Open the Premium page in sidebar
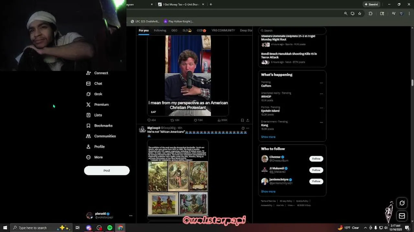The height and width of the screenshot is (232, 414). (x=97, y=104)
